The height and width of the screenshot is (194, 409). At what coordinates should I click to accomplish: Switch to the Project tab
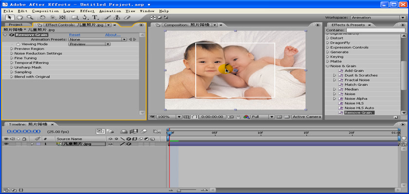pos(16,25)
